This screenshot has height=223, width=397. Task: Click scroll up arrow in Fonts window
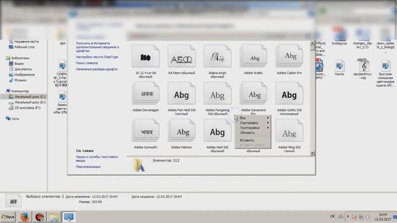pos(312,43)
